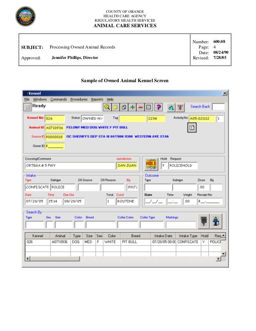Open the Commands menu
Screen dimensions: 256x331
coord(59,99)
